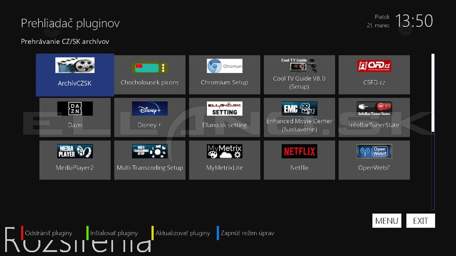Click the EXIT button
456x256 pixels.
point(420,220)
